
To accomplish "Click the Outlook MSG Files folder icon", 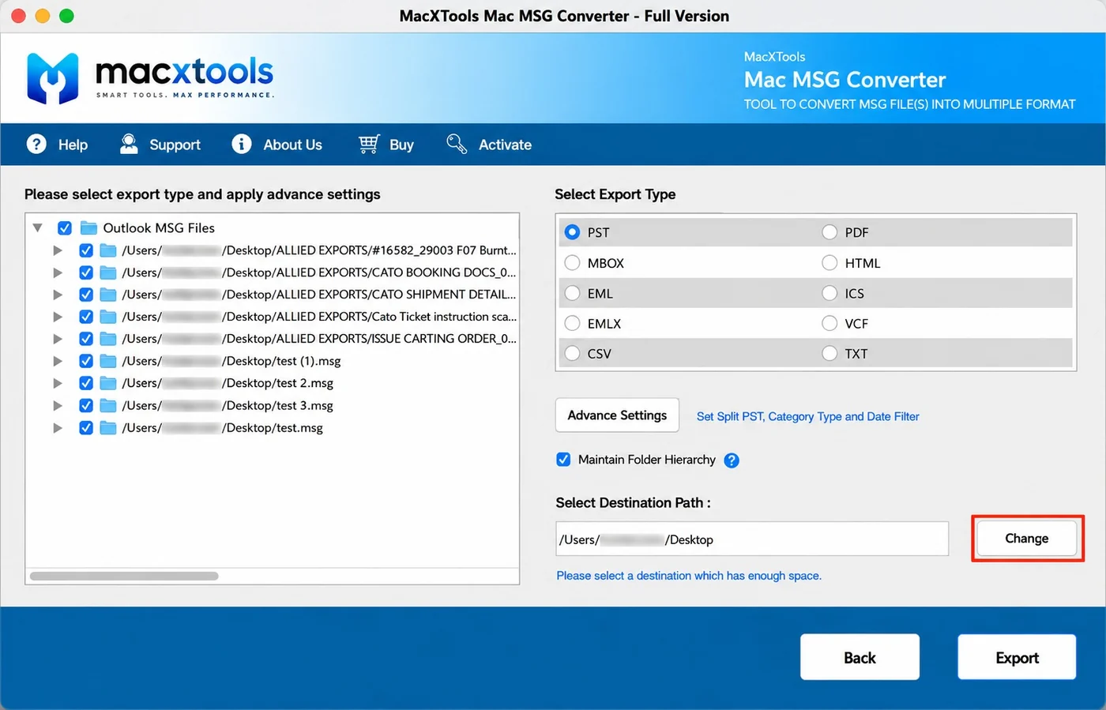I will tap(88, 228).
